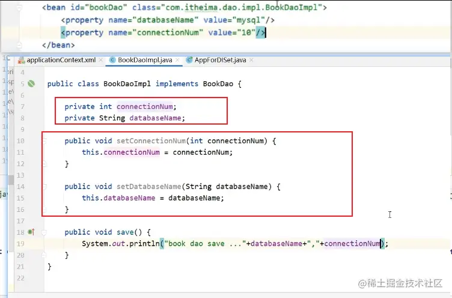Click the connectionNum field declaration on line 7
Image resolution: width=452 pixels, height=298 pixels.
pyautogui.click(x=145, y=107)
